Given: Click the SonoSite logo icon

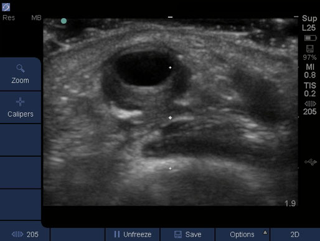Looking at the screenshot, I should point(6,7).
